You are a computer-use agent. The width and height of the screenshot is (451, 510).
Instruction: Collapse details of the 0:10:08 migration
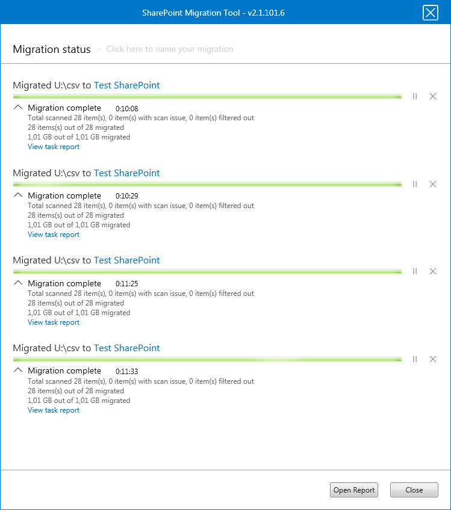click(x=18, y=108)
